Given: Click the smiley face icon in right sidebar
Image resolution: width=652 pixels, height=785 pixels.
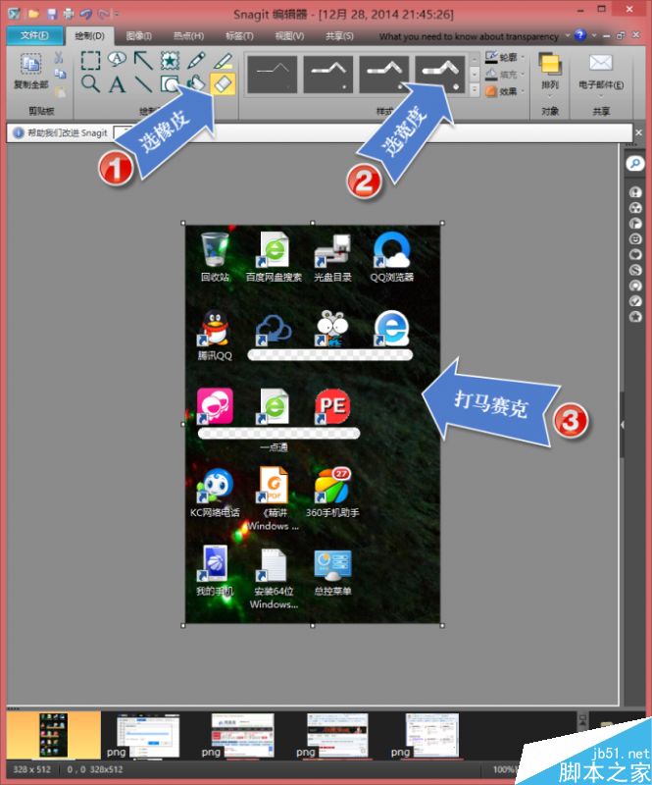Looking at the screenshot, I should click(635, 238).
